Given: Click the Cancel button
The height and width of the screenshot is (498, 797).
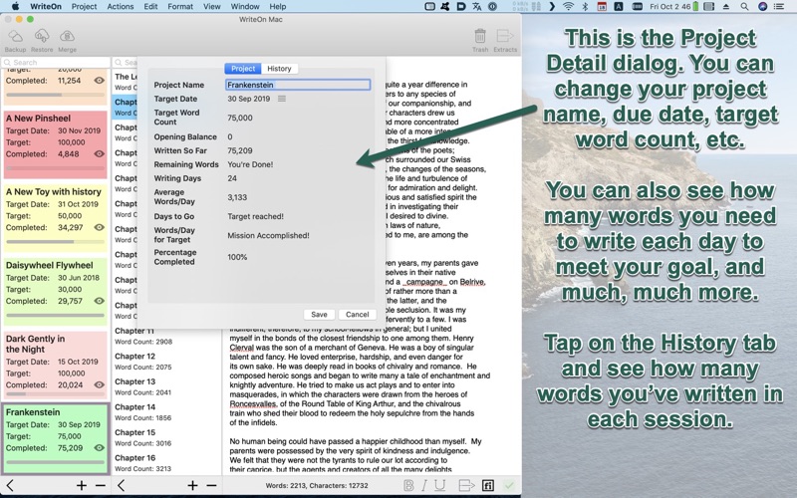Looking at the screenshot, I should (357, 314).
